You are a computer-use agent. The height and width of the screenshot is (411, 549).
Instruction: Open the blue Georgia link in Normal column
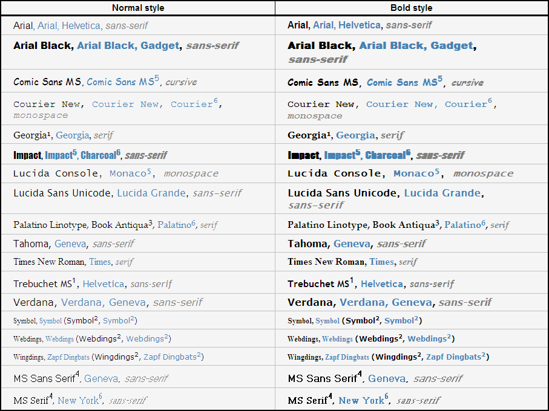tap(72, 135)
